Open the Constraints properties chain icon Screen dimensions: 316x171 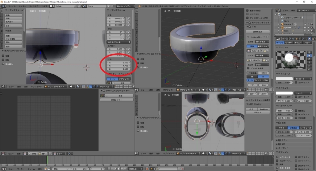(300, 39)
